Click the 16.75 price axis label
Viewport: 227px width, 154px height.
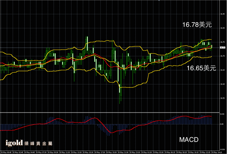click(222, 42)
